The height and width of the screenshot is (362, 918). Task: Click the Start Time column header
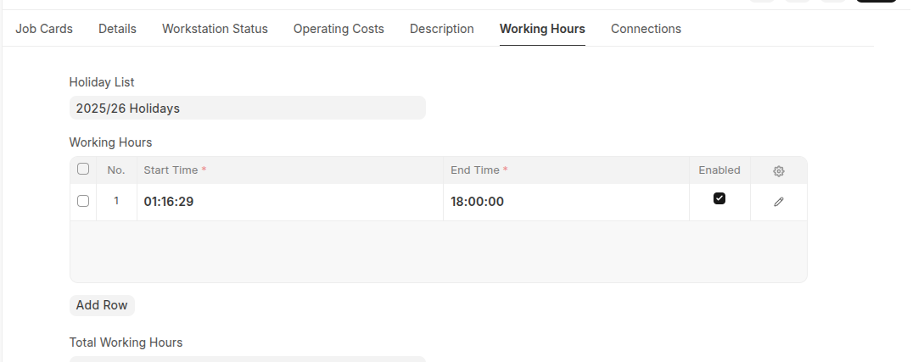pyautogui.click(x=289, y=170)
